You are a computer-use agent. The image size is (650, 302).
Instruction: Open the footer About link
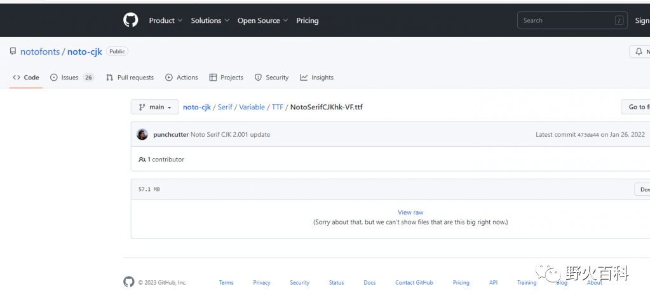click(595, 282)
